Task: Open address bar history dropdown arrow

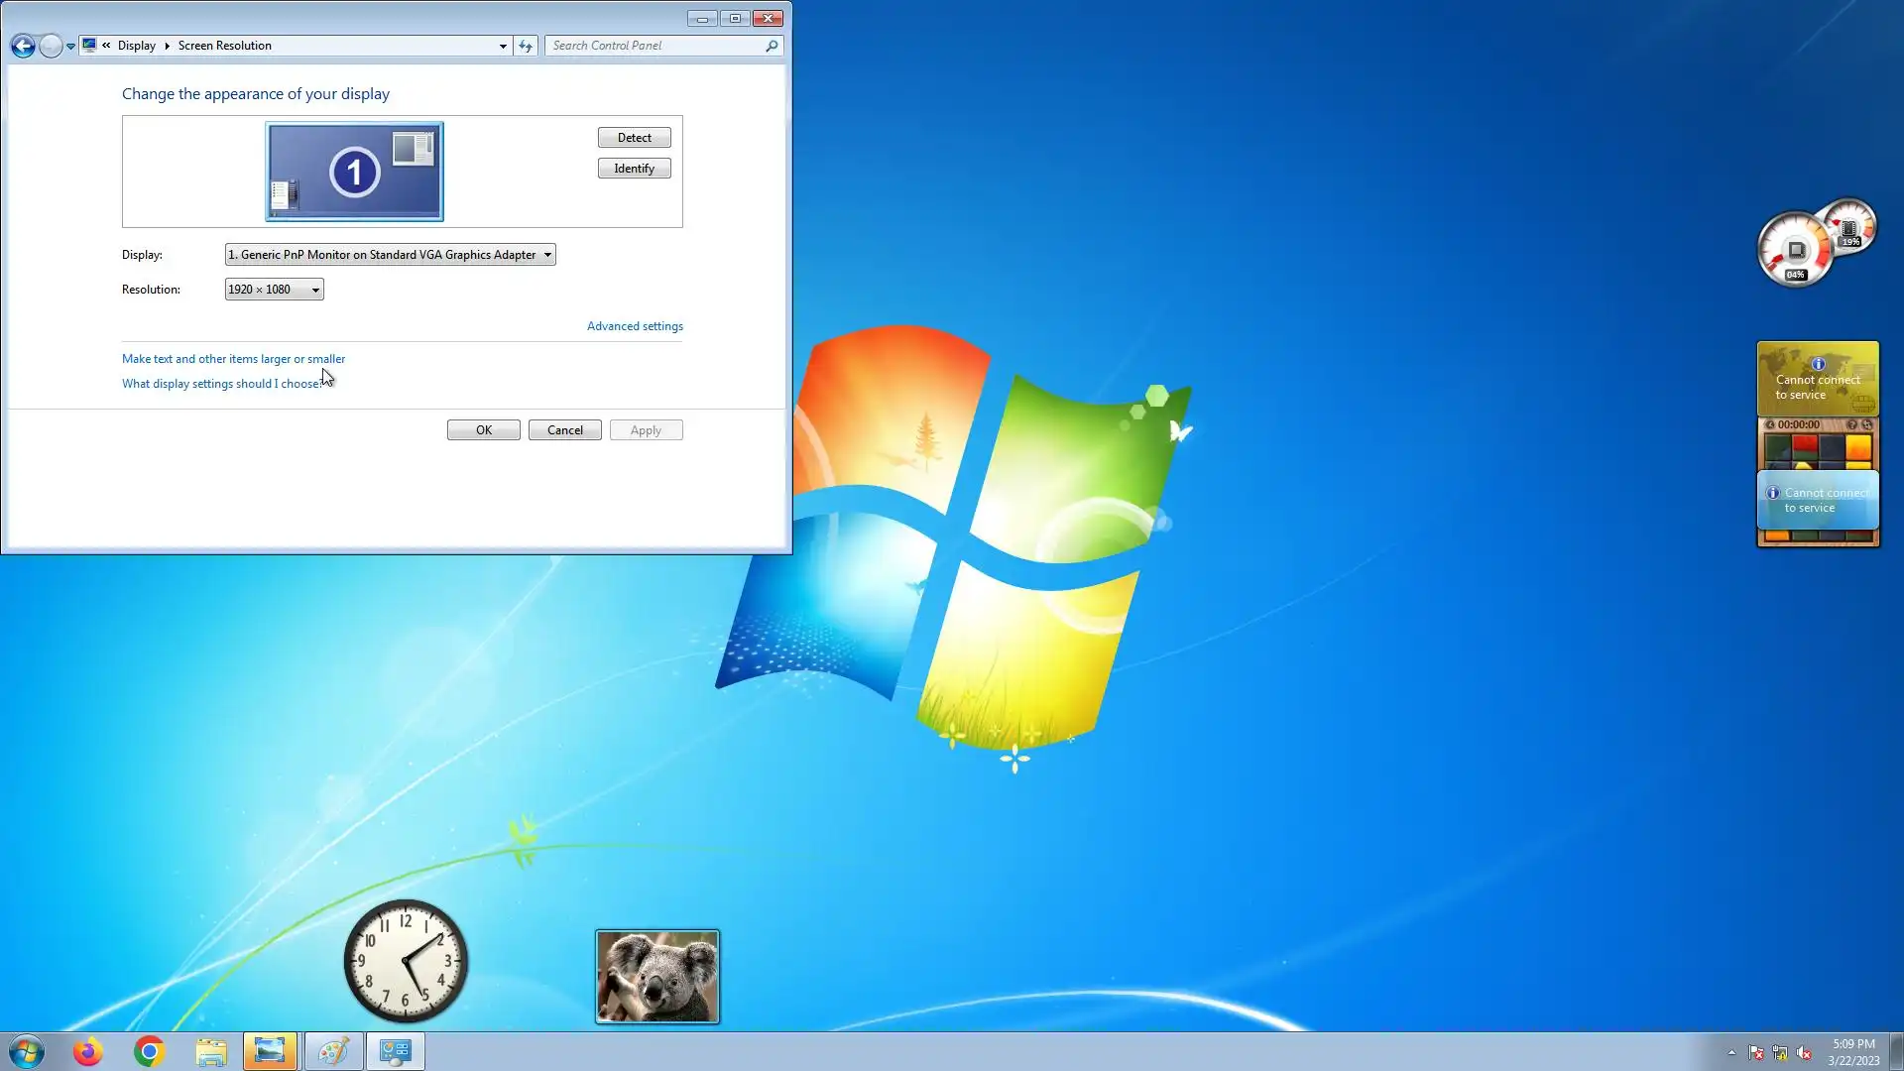Action: tap(503, 46)
